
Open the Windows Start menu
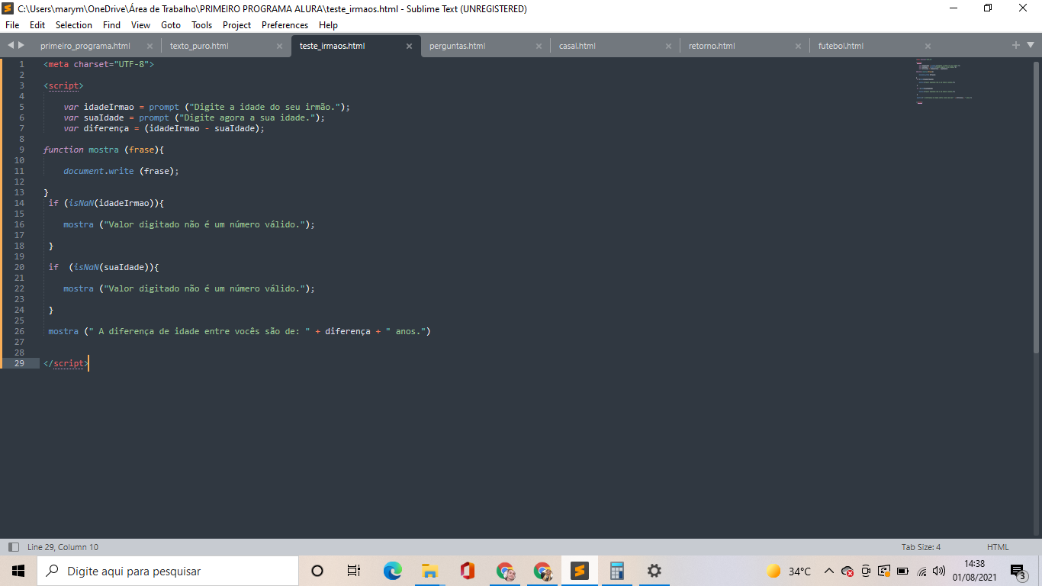18,571
